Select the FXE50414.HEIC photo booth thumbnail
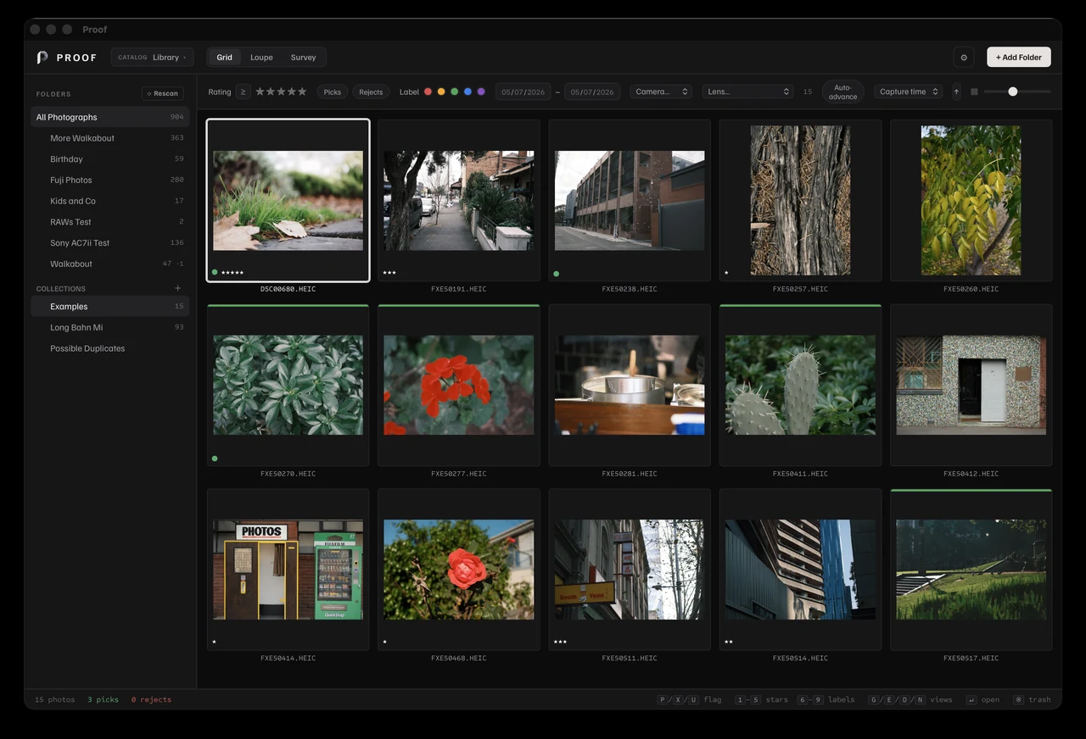The width and height of the screenshot is (1086, 739). tap(288, 570)
